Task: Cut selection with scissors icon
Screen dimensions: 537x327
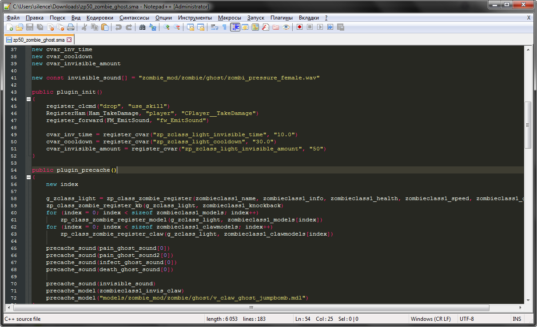Action: pyautogui.click(x=84, y=27)
